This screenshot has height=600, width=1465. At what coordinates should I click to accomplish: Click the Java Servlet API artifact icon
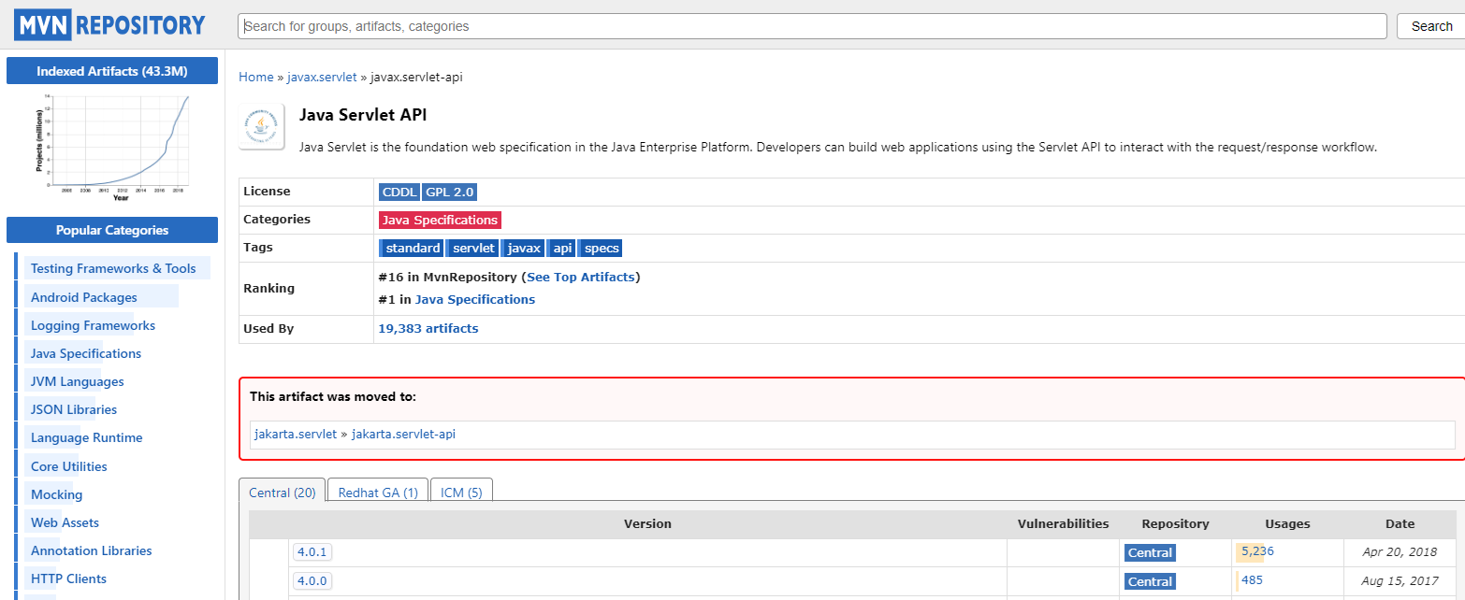pos(262,126)
